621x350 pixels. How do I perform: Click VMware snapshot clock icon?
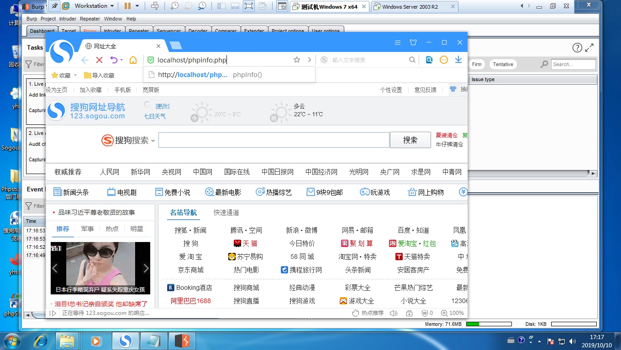click(174, 6)
